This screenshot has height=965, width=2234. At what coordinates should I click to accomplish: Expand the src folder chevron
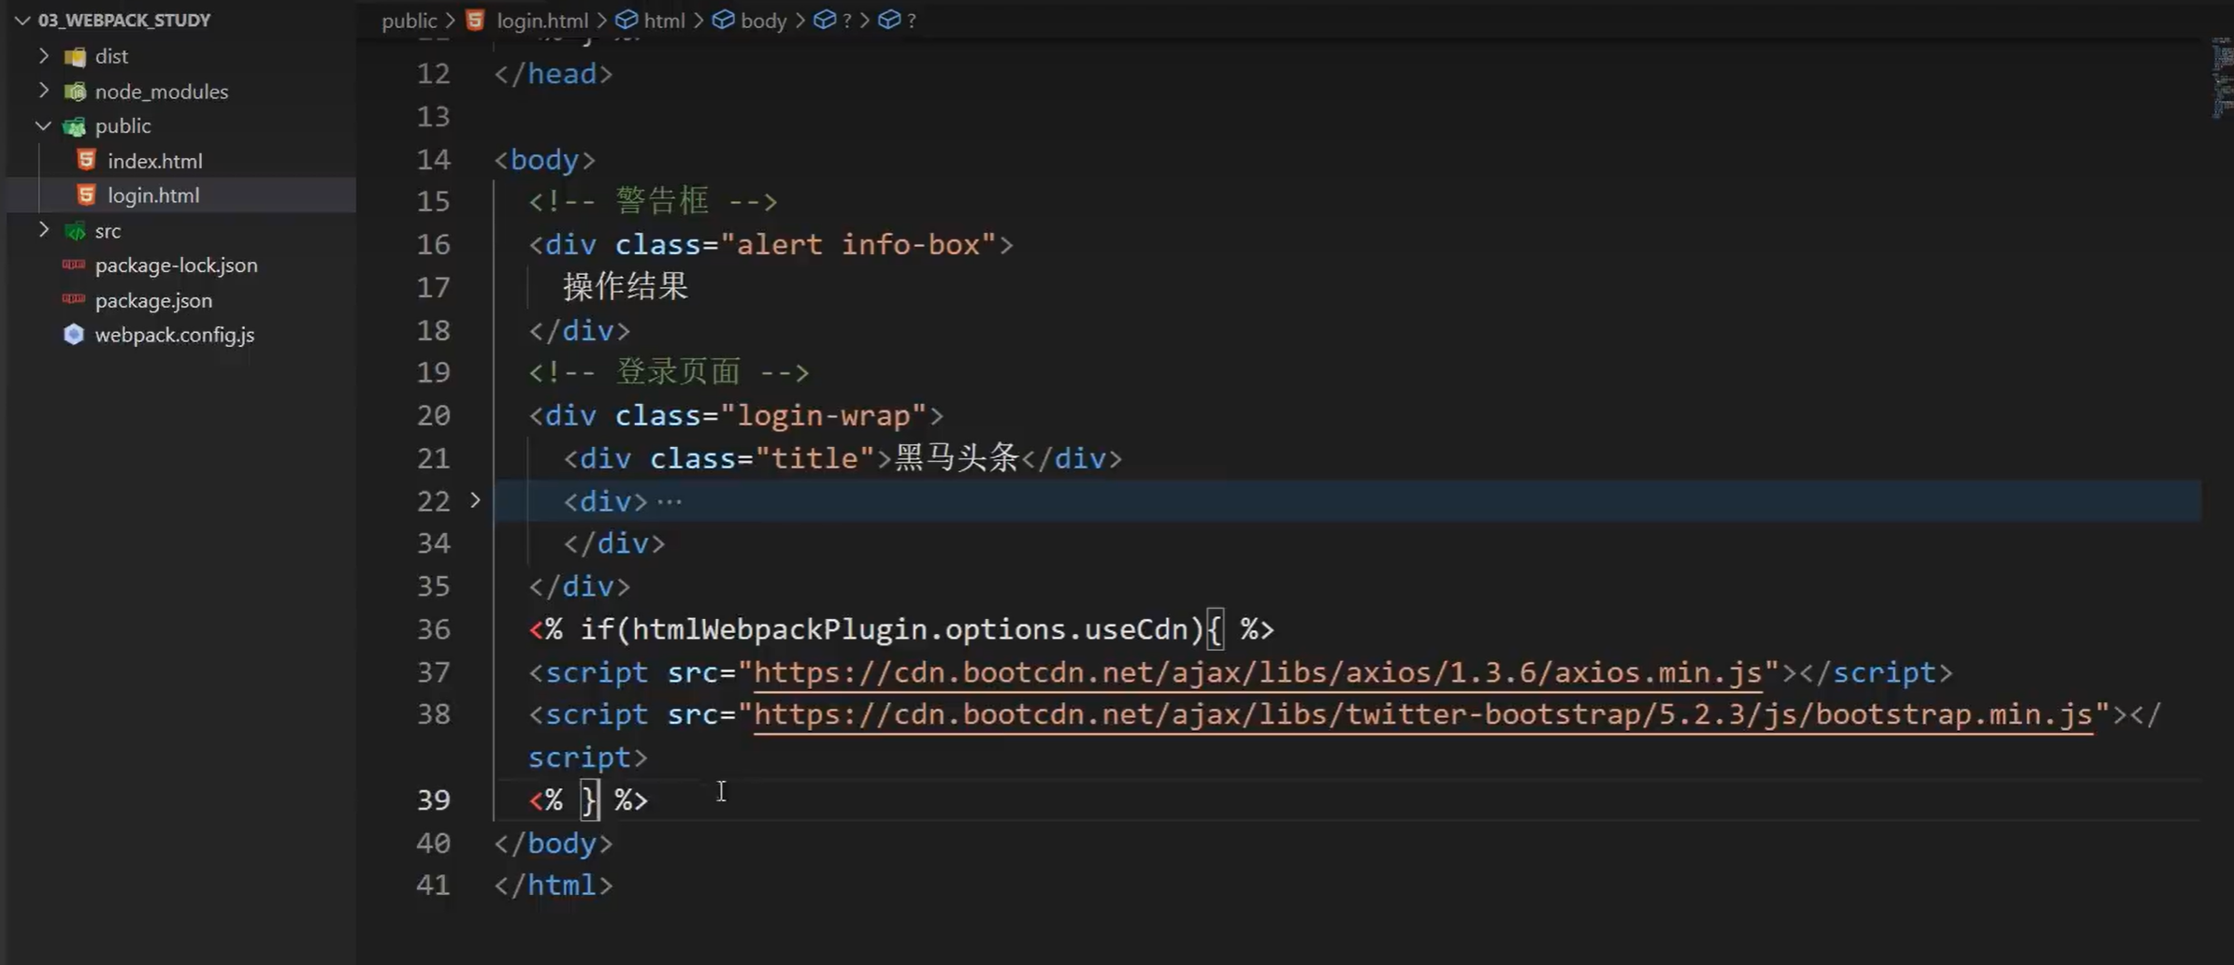43,230
